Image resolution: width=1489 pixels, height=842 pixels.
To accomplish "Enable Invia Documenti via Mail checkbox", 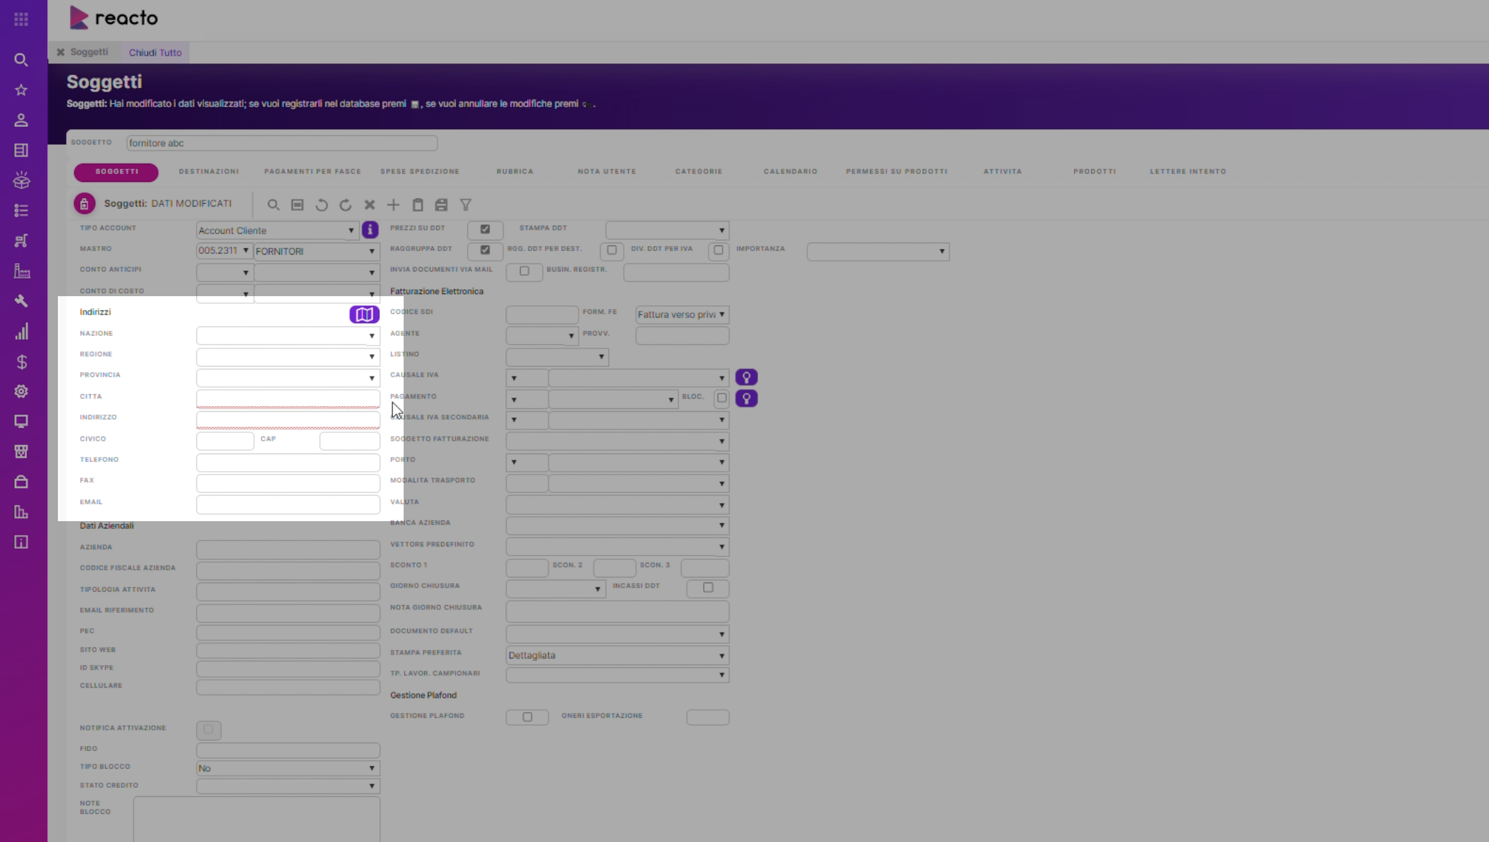I will [524, 271].
